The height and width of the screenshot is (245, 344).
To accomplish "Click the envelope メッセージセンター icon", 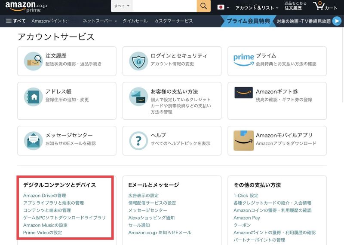I will tap(34, 141).
